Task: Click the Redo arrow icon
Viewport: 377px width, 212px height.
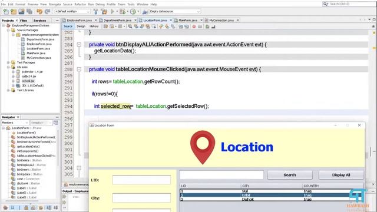Action: [x=47, y=11]
